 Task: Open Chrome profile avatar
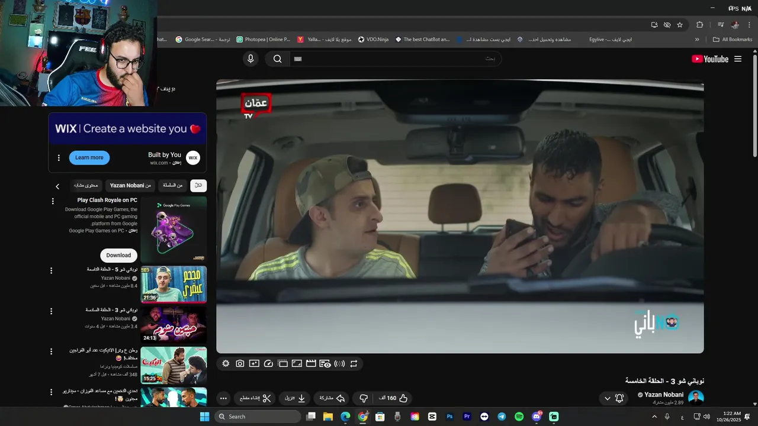click(735, 25)
